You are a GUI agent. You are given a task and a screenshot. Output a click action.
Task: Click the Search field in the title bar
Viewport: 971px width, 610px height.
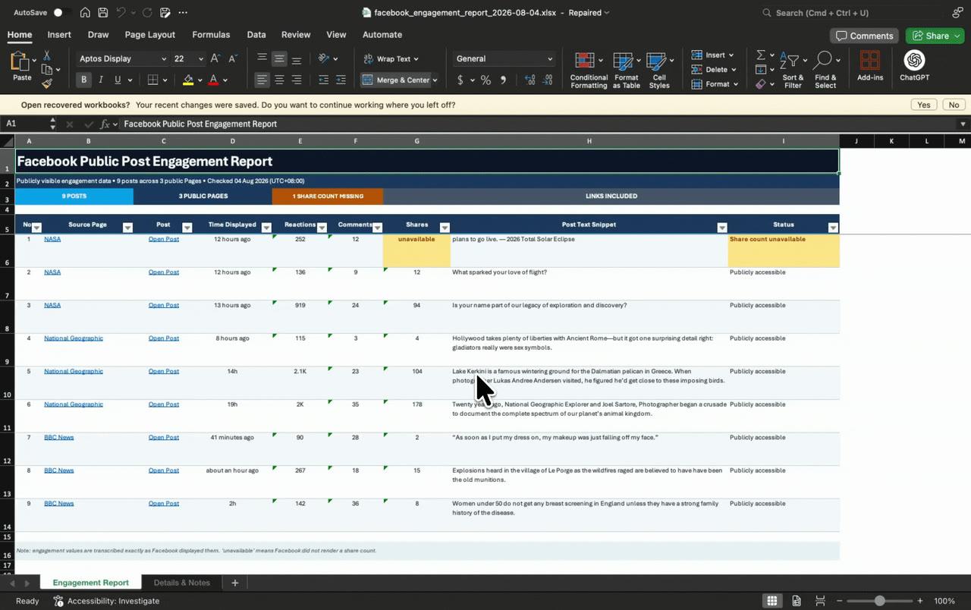point(850,13)
